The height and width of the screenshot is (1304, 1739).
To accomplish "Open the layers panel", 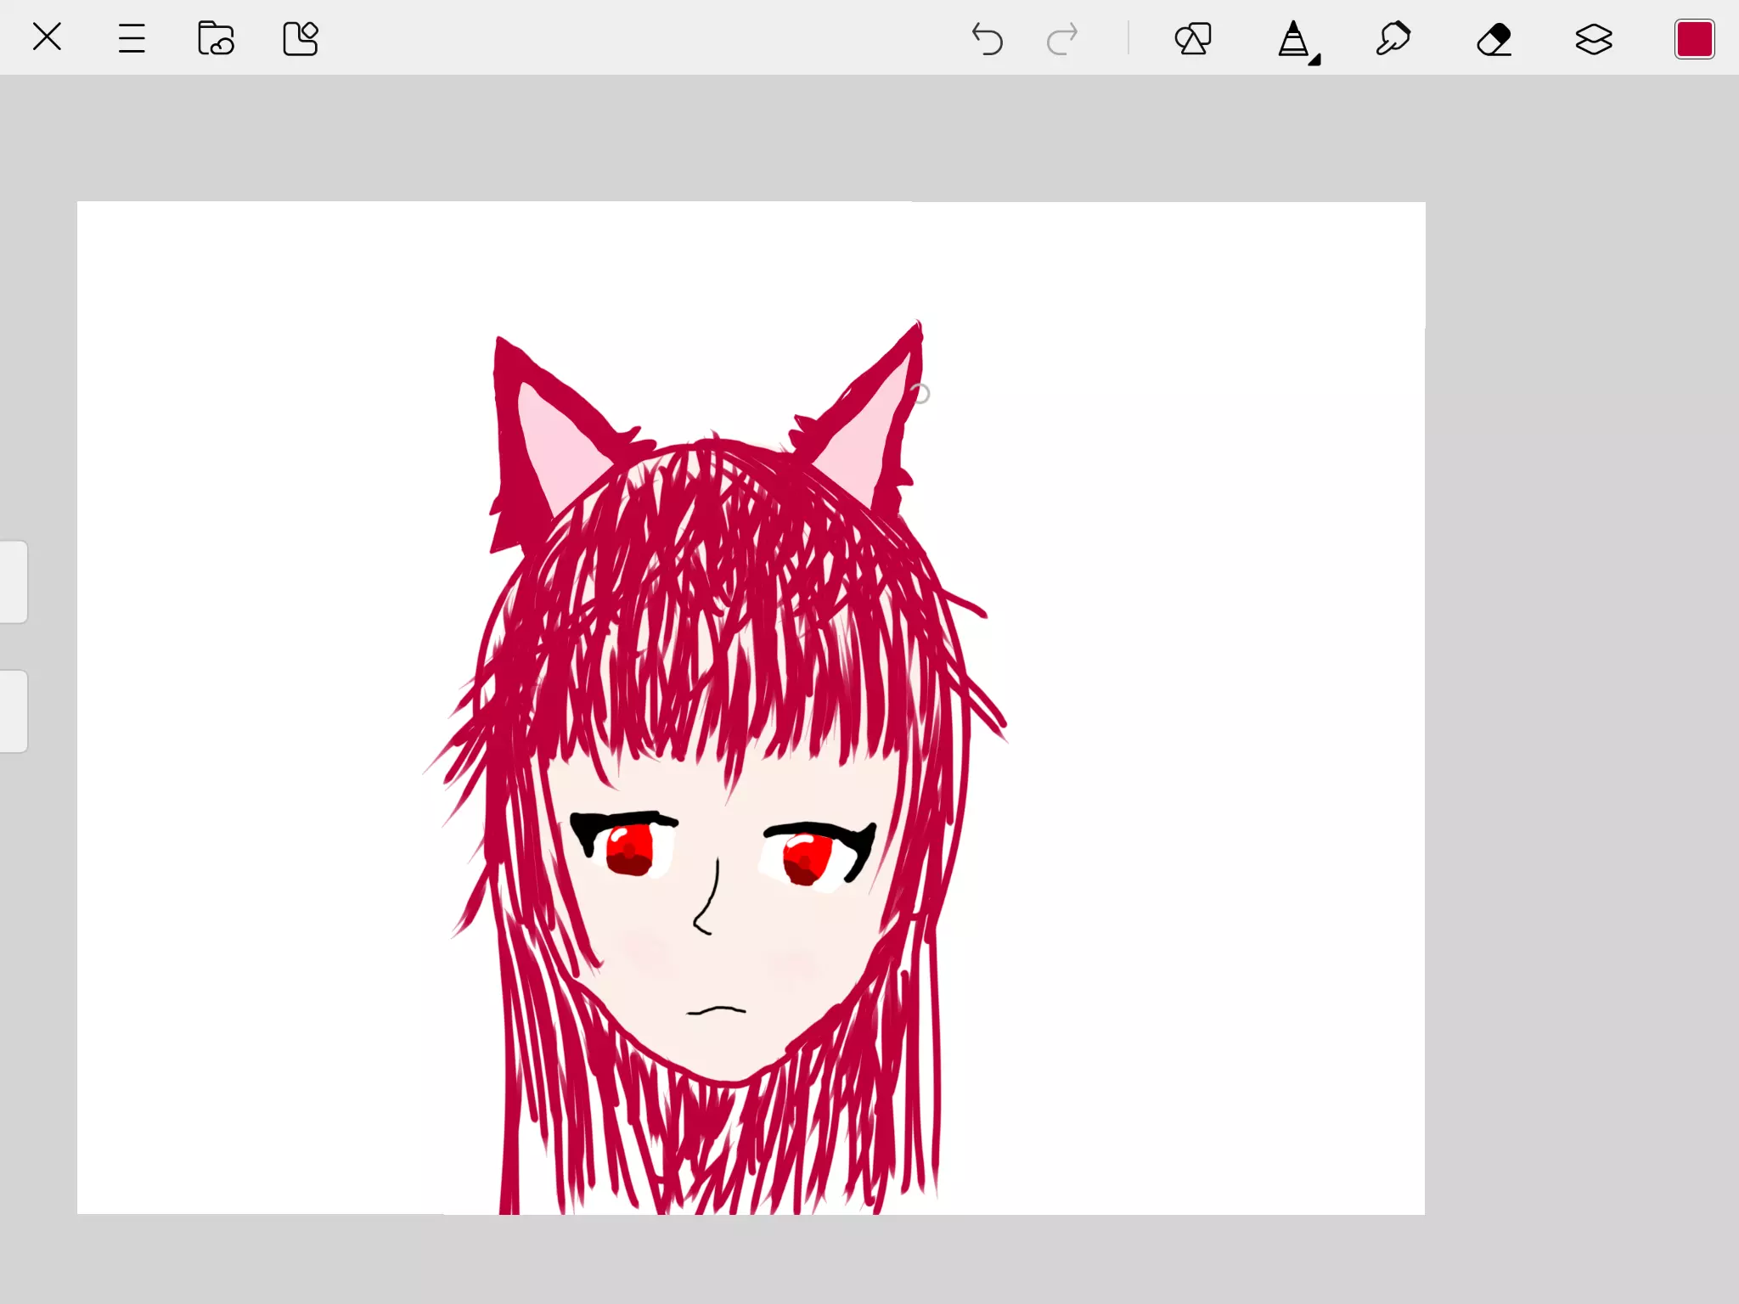I will coord(1594,39).
